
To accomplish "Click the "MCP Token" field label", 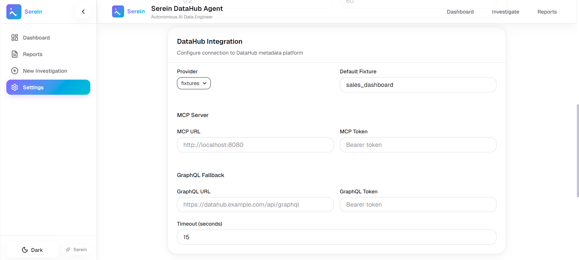I will coord(354,132).
